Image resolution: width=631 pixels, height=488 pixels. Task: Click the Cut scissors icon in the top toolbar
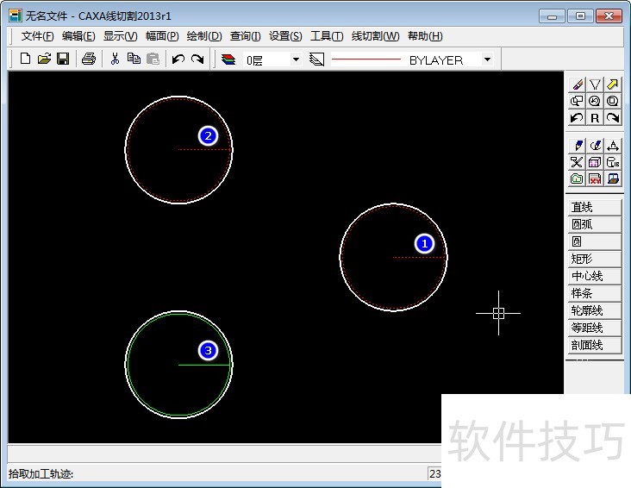(114, 59)
